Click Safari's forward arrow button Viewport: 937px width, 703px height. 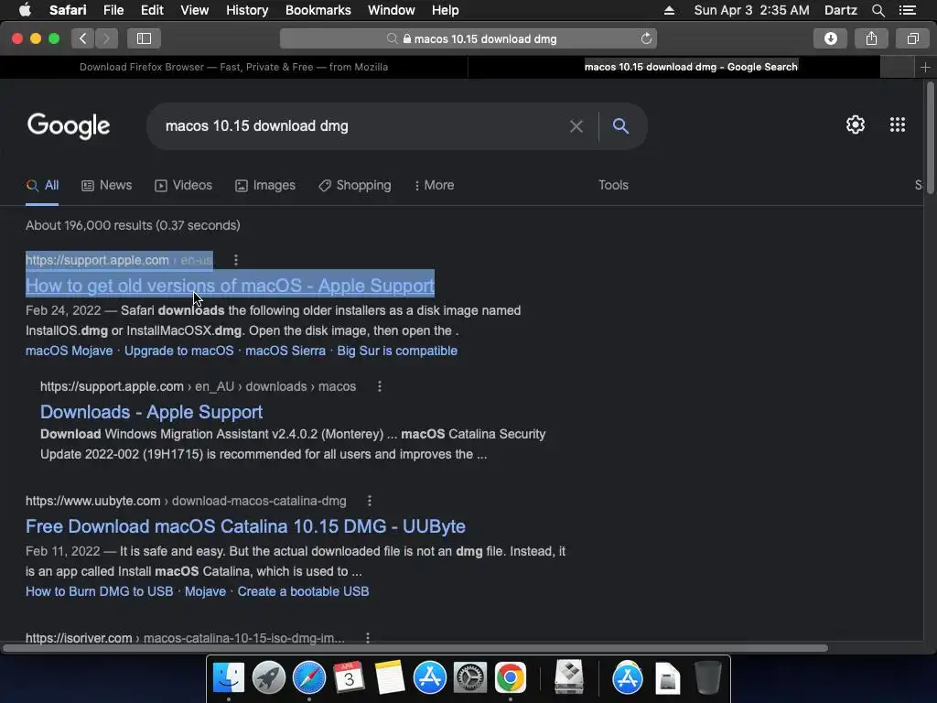click(x=106, y=38)
